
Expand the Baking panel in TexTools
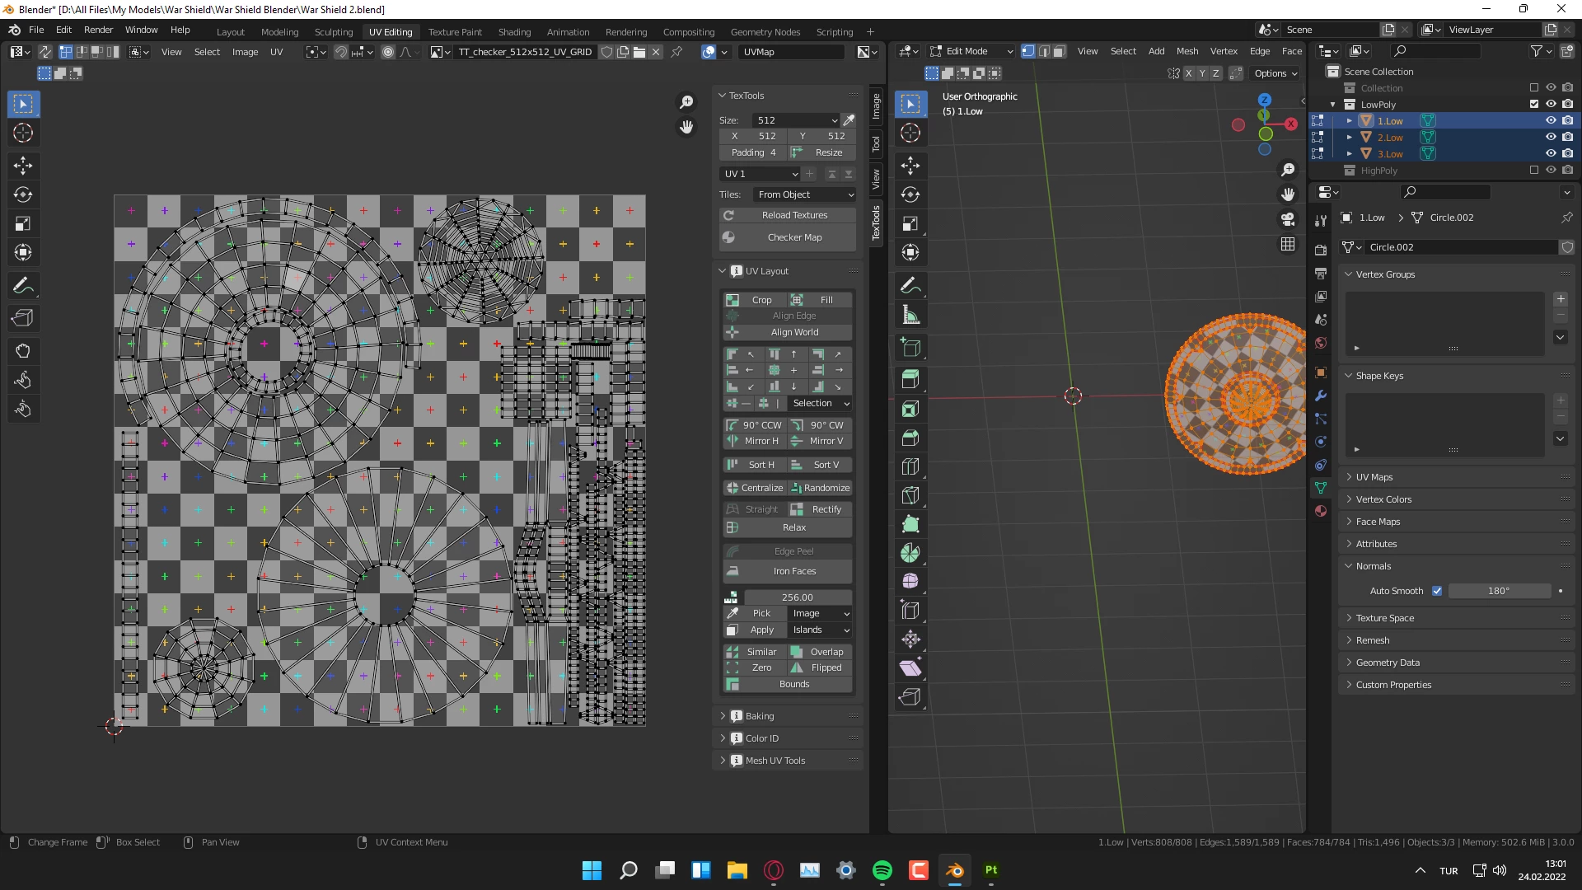pyautogui.click(x=759, y=716)
